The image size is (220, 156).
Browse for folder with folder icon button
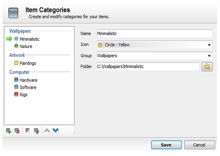tap(207, 66)
